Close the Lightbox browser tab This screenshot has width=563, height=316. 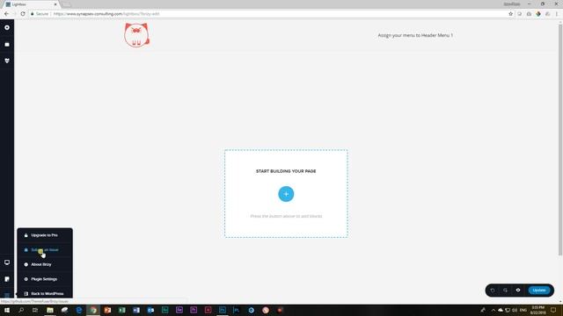[55, 4]
